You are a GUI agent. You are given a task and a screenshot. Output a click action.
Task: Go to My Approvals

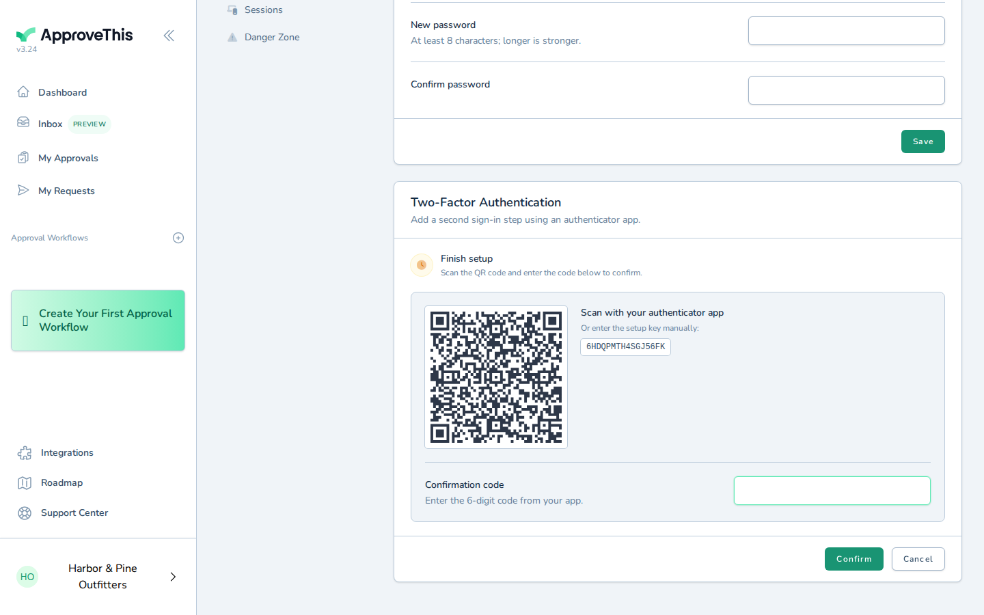point(68,158)
